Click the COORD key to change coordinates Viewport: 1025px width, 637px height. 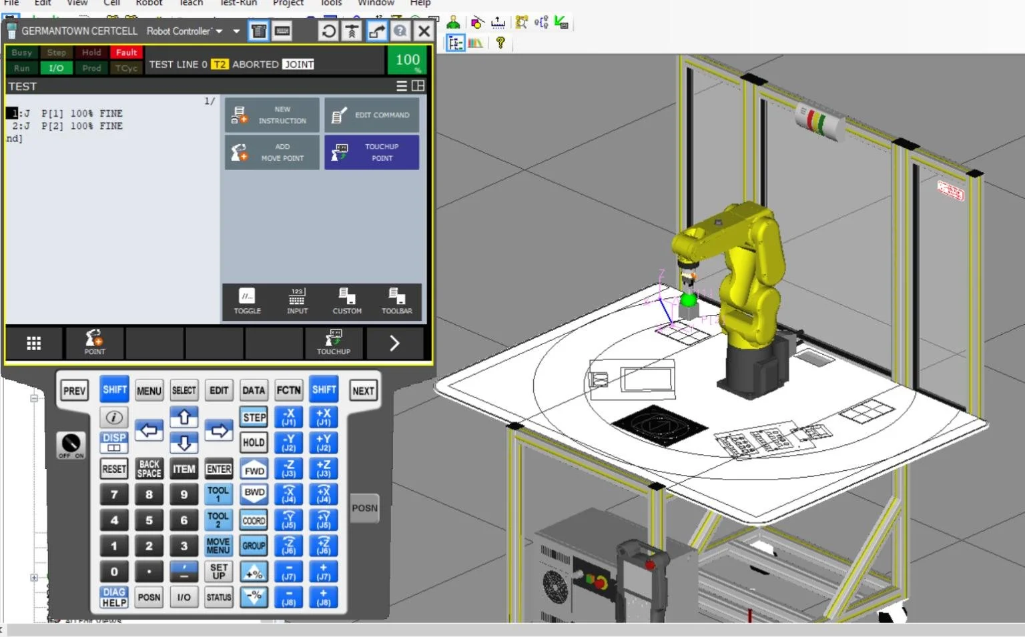coord(254,520)
